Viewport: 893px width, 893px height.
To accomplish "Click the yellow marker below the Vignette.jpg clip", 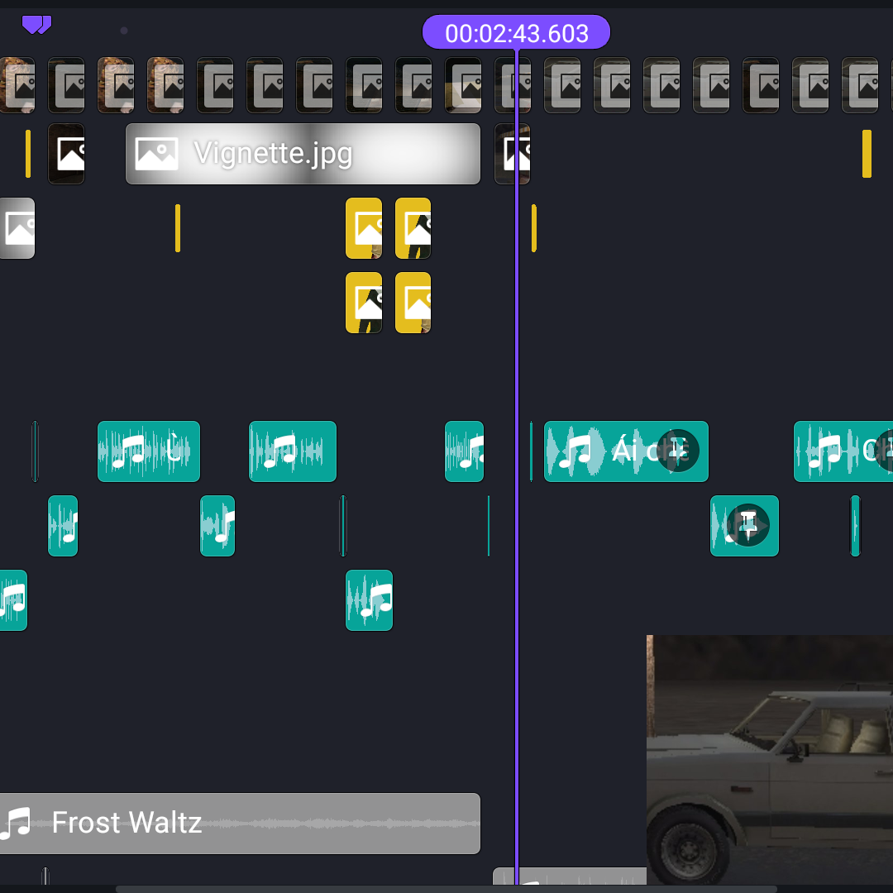I will (x=178, y=228).
